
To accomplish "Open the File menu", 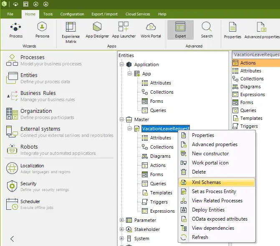I will pyautogui.click(x=10, y=14).
